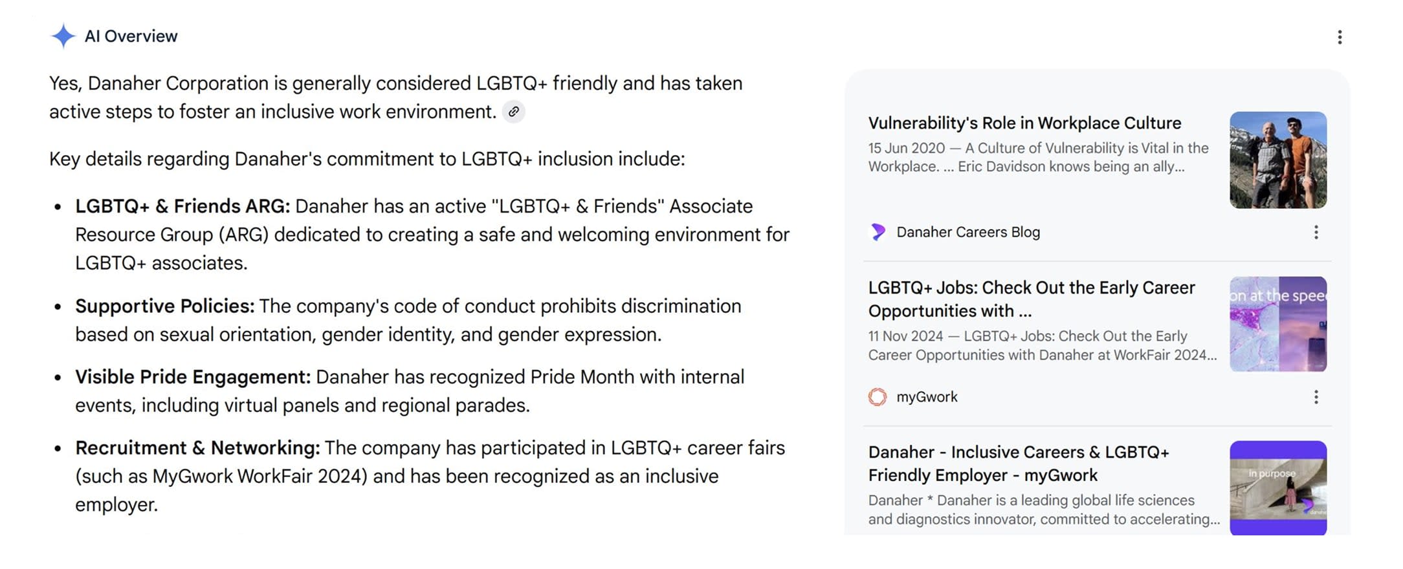Image resolution: width=1403 pixels, height=569 pixels.
Task: Open Vulnerability's Role in Workplace Culture article
Action: tap(1024, 123)
